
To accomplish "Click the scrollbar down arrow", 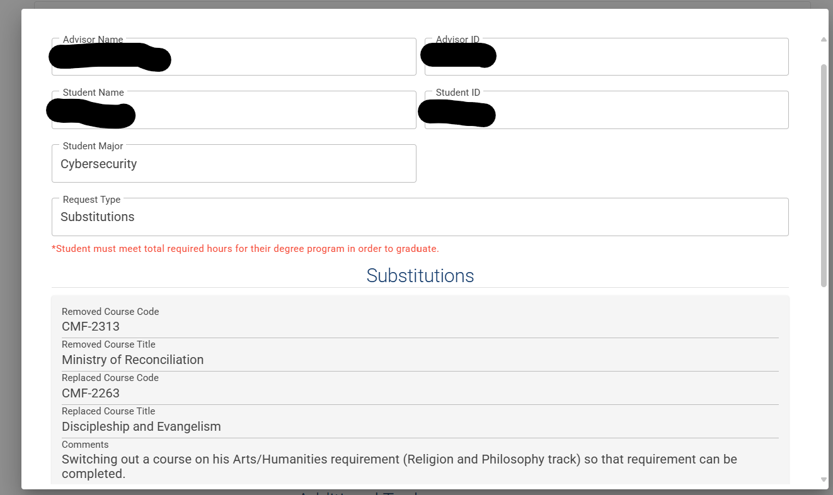I will point(824,480).
